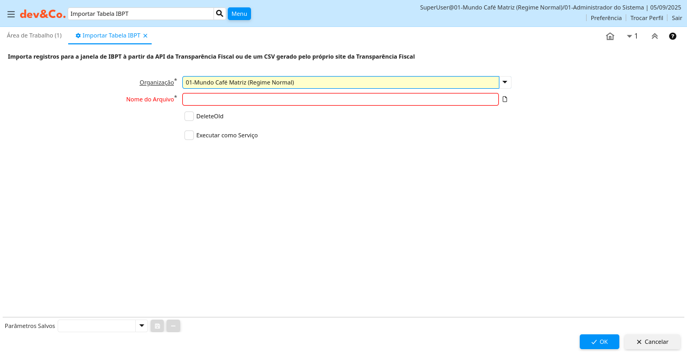Click the Cancelar button
Screen dimensions: 687x356
(x=652, y=342)
